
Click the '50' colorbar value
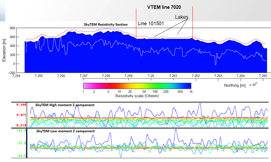coord(144,91)
